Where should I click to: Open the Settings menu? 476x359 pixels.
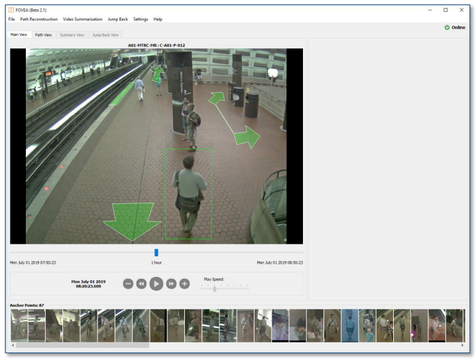click(141, 19)
